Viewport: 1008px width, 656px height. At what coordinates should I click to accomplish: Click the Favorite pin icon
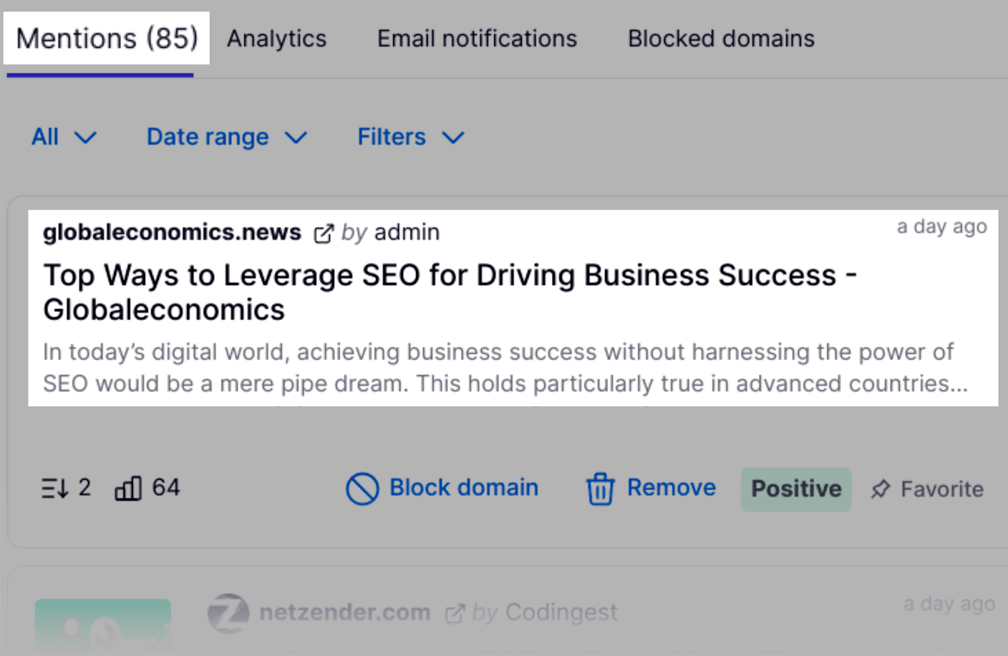[880, 489]
